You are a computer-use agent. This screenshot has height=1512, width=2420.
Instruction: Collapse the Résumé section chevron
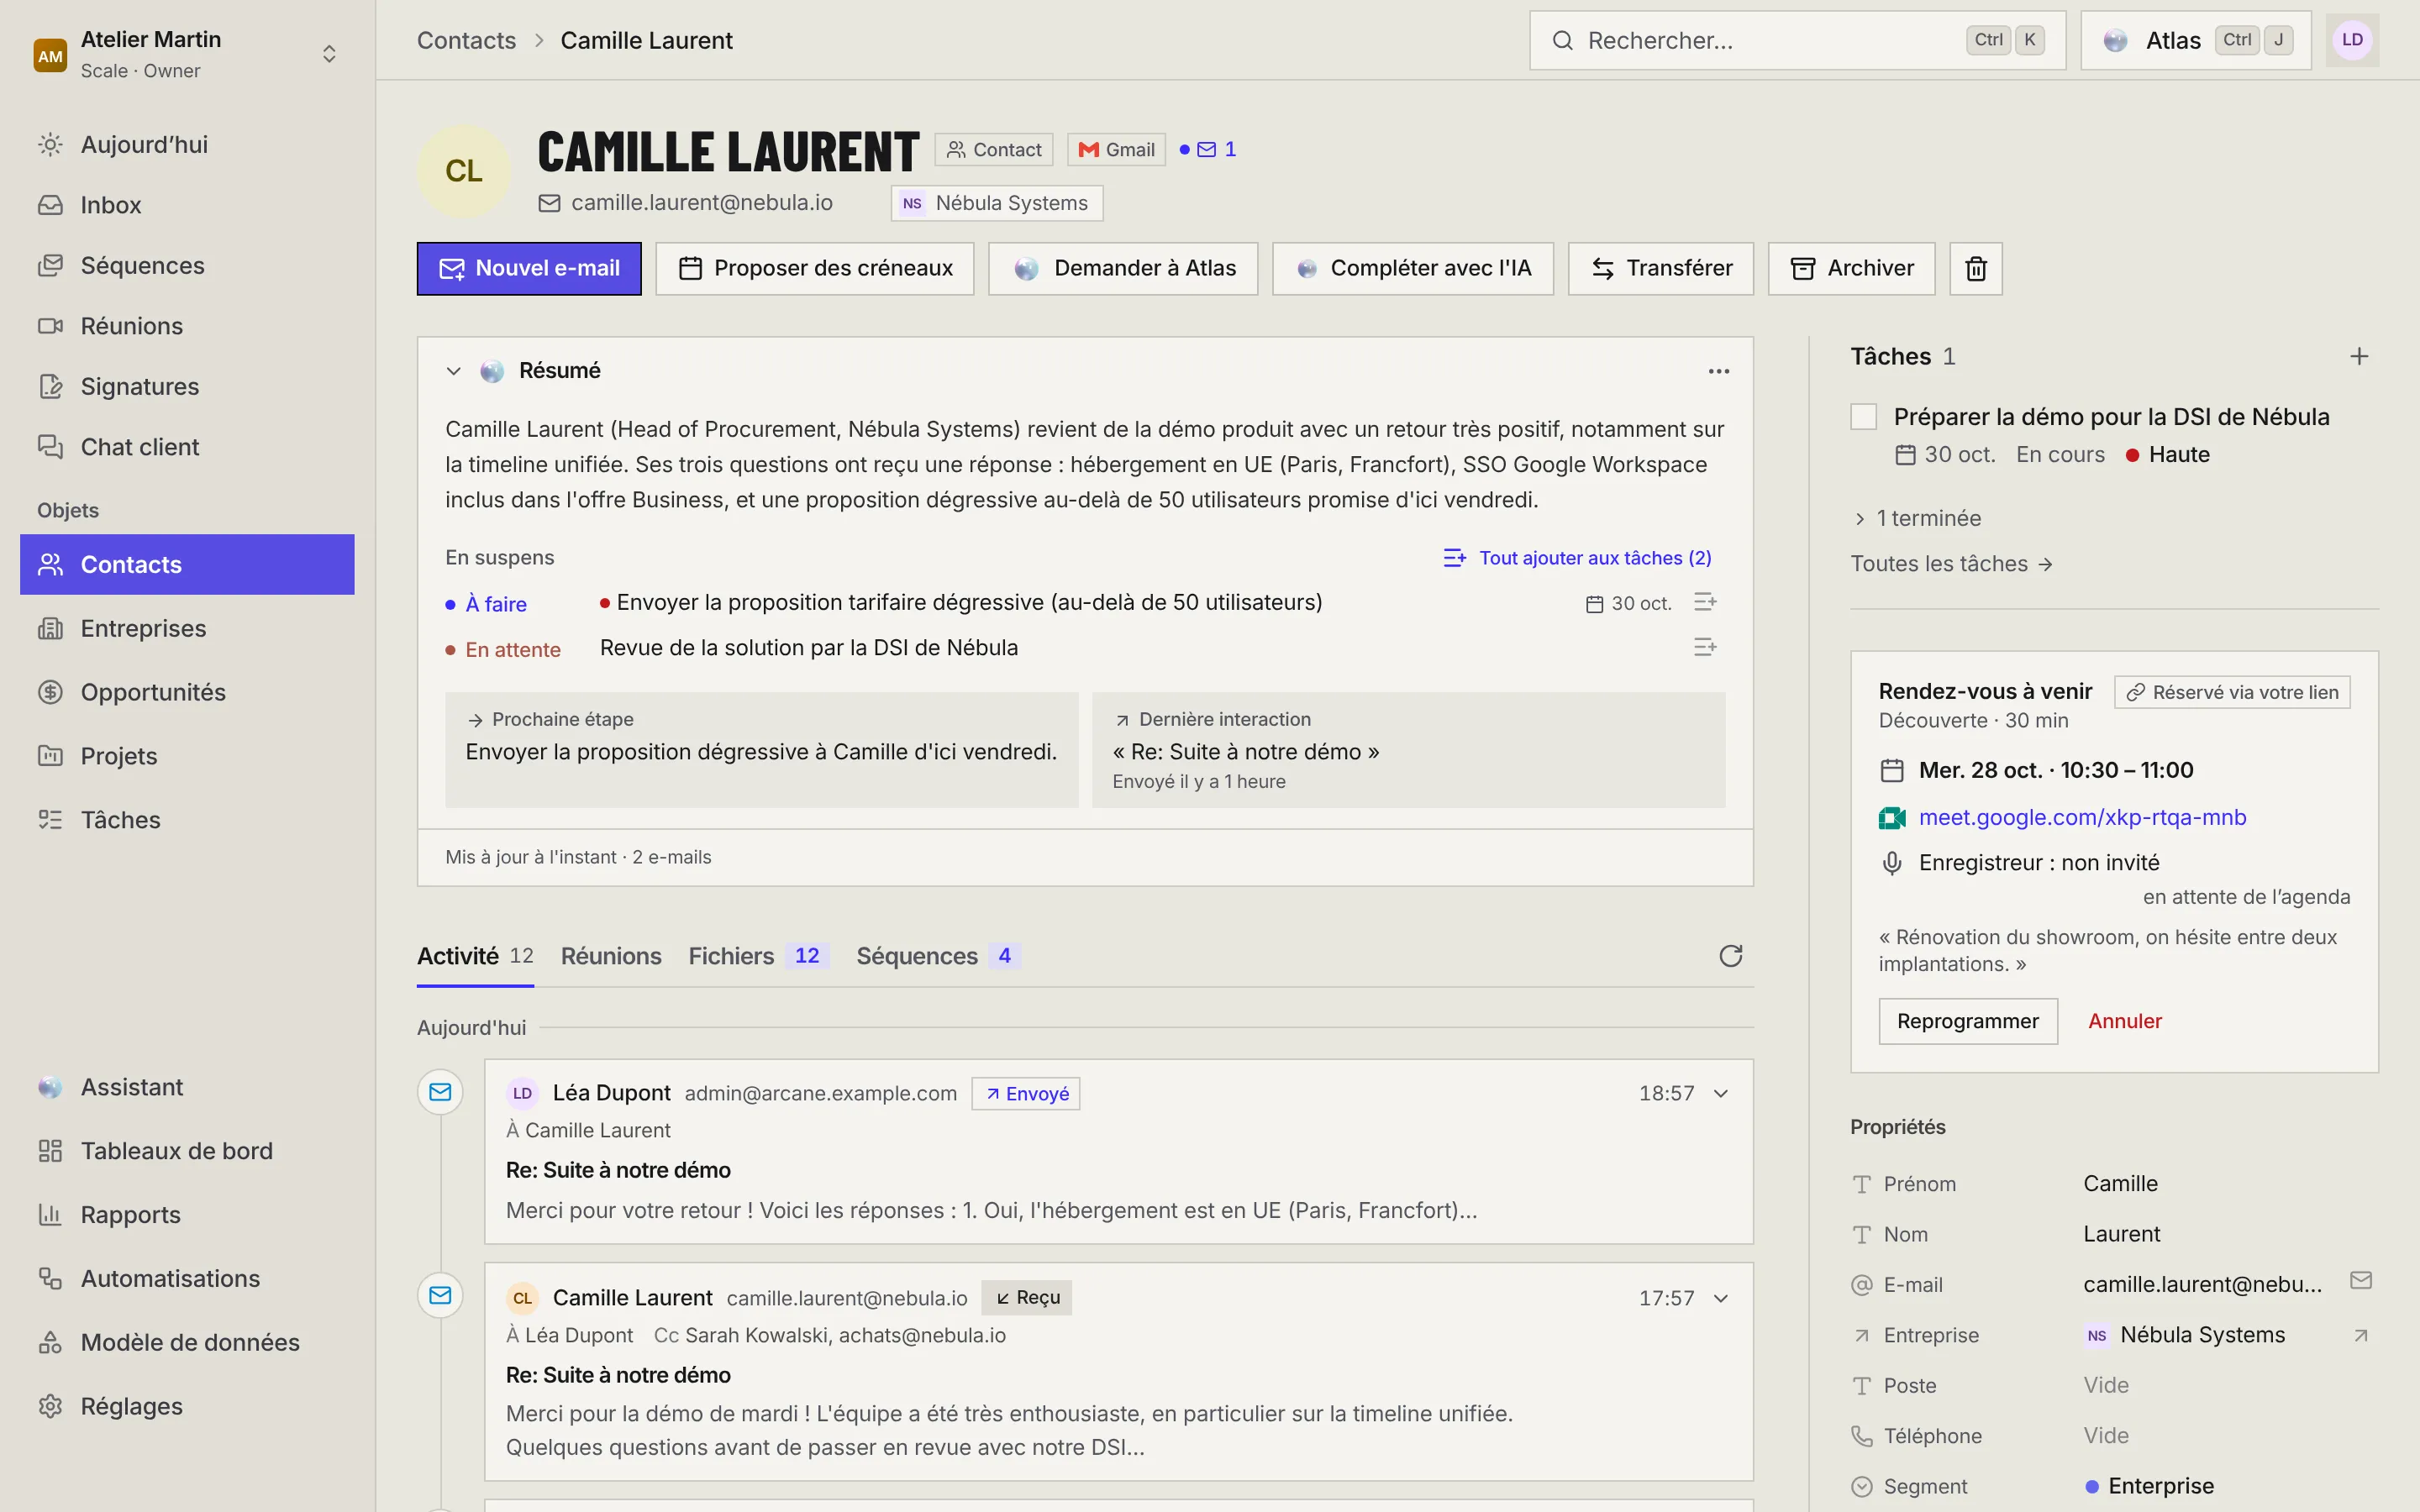tap(453, 371)
